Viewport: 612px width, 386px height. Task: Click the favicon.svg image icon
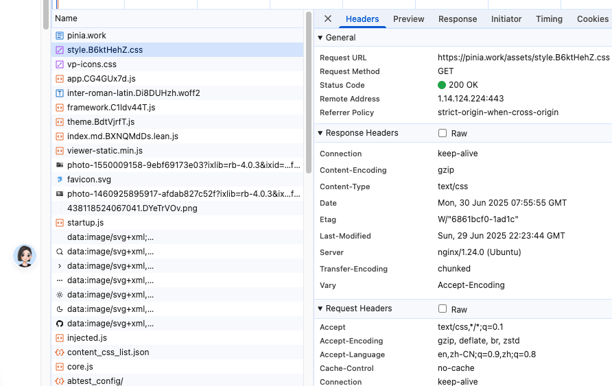click(x=60, y=180)
